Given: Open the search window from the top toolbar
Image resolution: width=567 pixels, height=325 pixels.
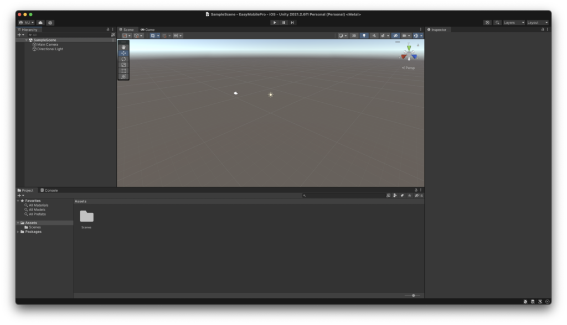Looking at the screenshot, I should tap(496, 22).
